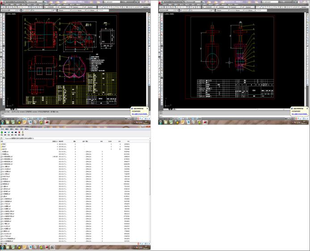Image resolution: width=310 pixels, height=251 pixels.
Task: Select the first folder in the archive file list
Action: (4, 144)
